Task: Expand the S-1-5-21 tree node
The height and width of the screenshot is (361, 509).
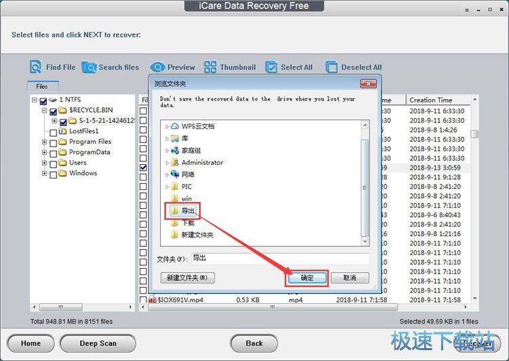Action: [x=54, y=121]
